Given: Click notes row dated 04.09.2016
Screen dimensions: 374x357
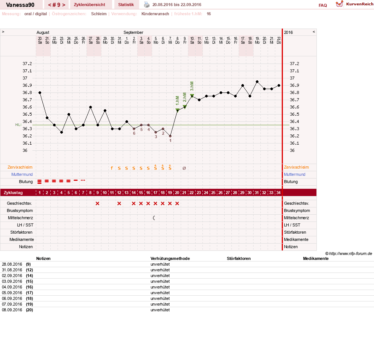Looking at the screenshot, I should [x=187, y=287].
